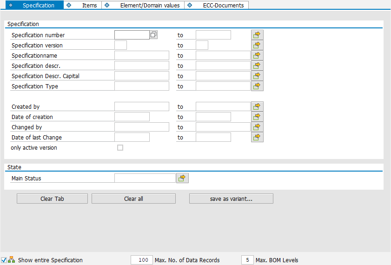This screenshot has height=265, width=391.
Task: Open value help on Specification number field
Action: [x=153, y=35]
